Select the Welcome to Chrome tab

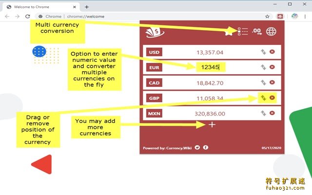tap(41, 7)
